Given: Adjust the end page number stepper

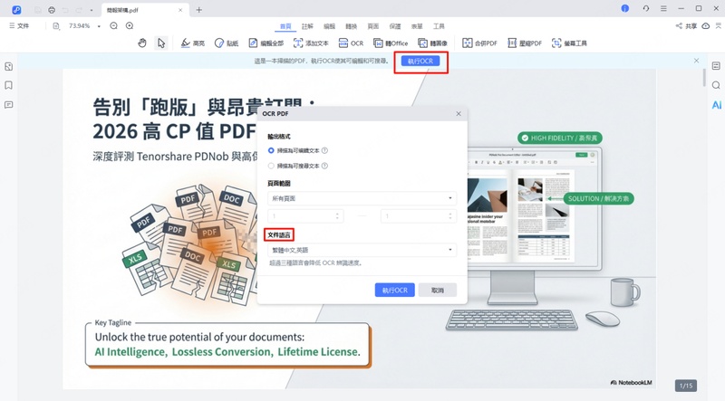Looking at the screenshot, I should (x=449, y=215).
